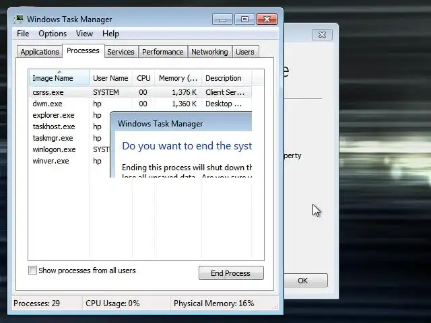
Task: Click OK in the background dialog
Action: [x=305, y=281]
